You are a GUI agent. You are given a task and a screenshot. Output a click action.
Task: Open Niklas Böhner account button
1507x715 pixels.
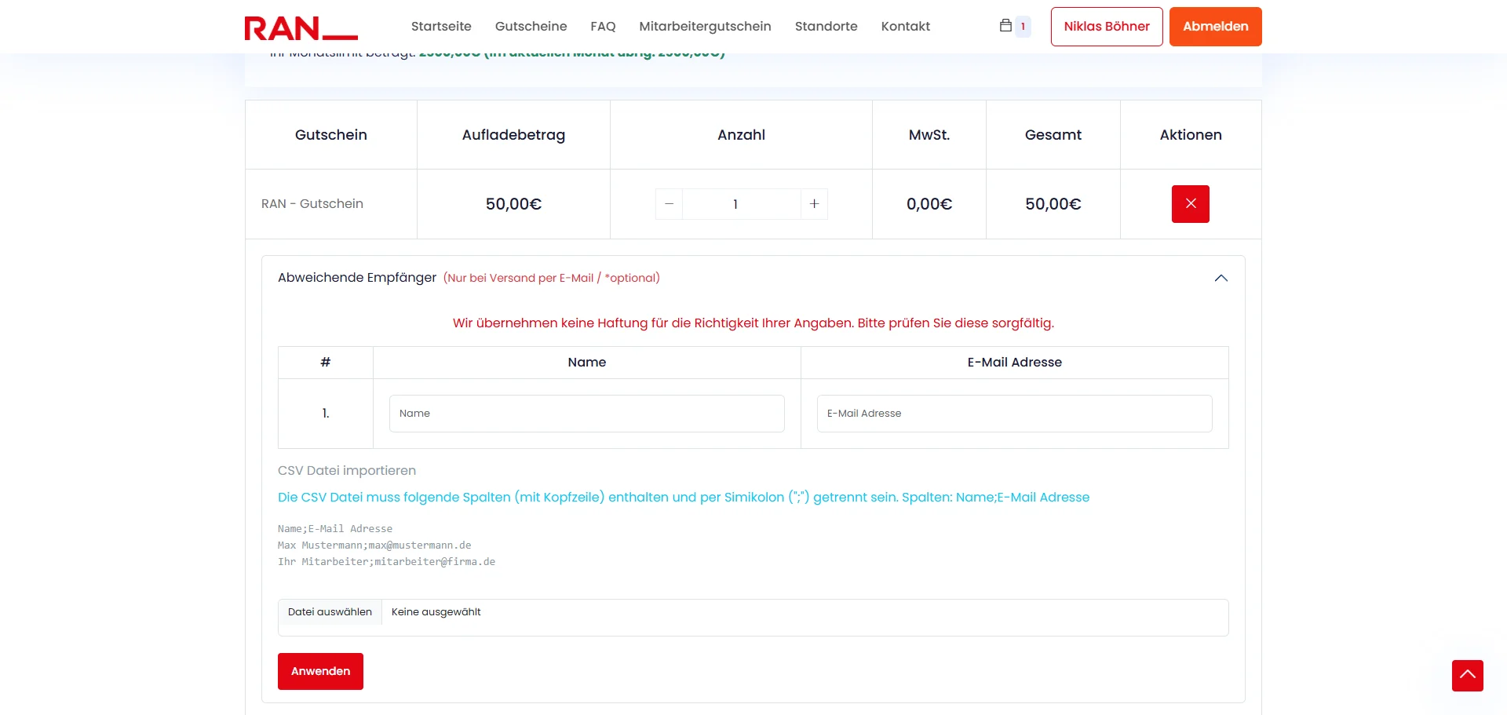pyautogui.click(x=1106, y=27)
